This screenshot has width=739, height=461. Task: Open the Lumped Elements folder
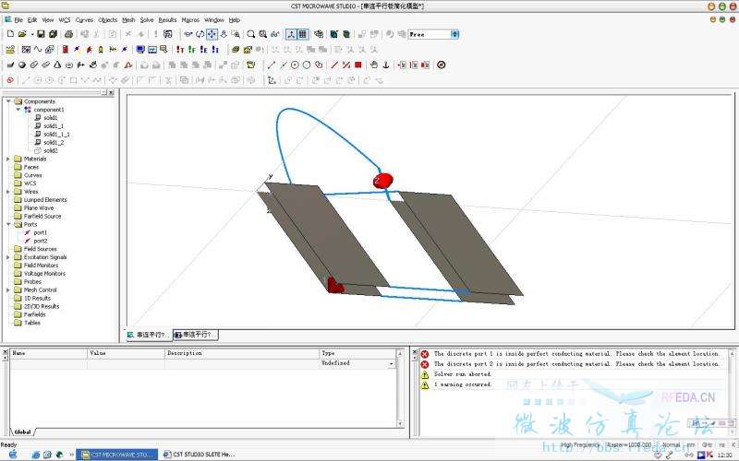[45, 199]
